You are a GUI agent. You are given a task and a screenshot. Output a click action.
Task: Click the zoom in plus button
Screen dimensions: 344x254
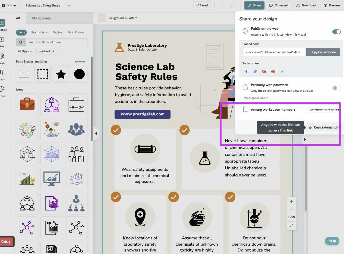[291, 202]
